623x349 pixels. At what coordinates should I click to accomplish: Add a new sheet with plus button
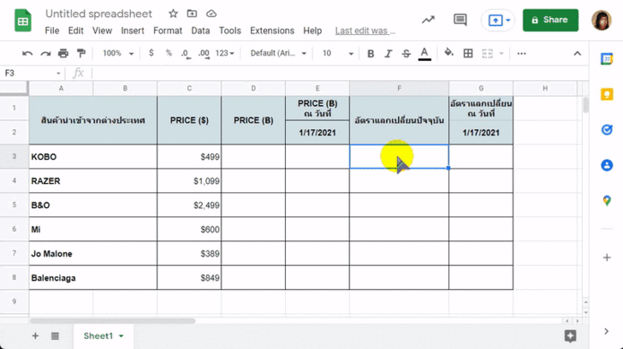point(35,336)
